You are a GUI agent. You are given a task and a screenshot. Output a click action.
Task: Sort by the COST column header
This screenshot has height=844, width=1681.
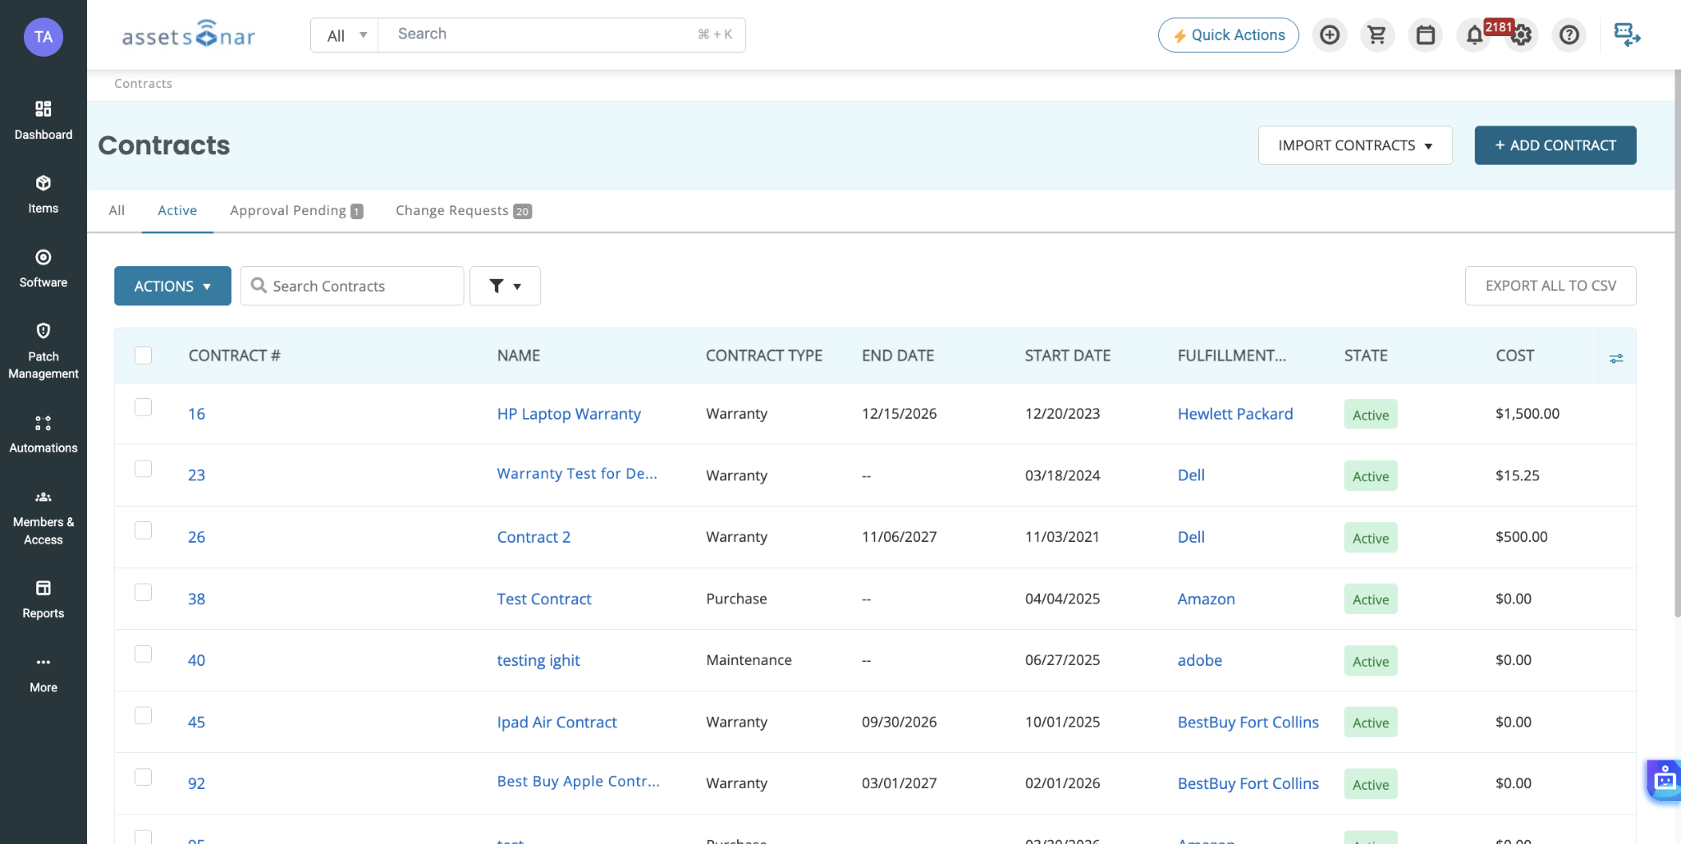tap(1514, 355)
